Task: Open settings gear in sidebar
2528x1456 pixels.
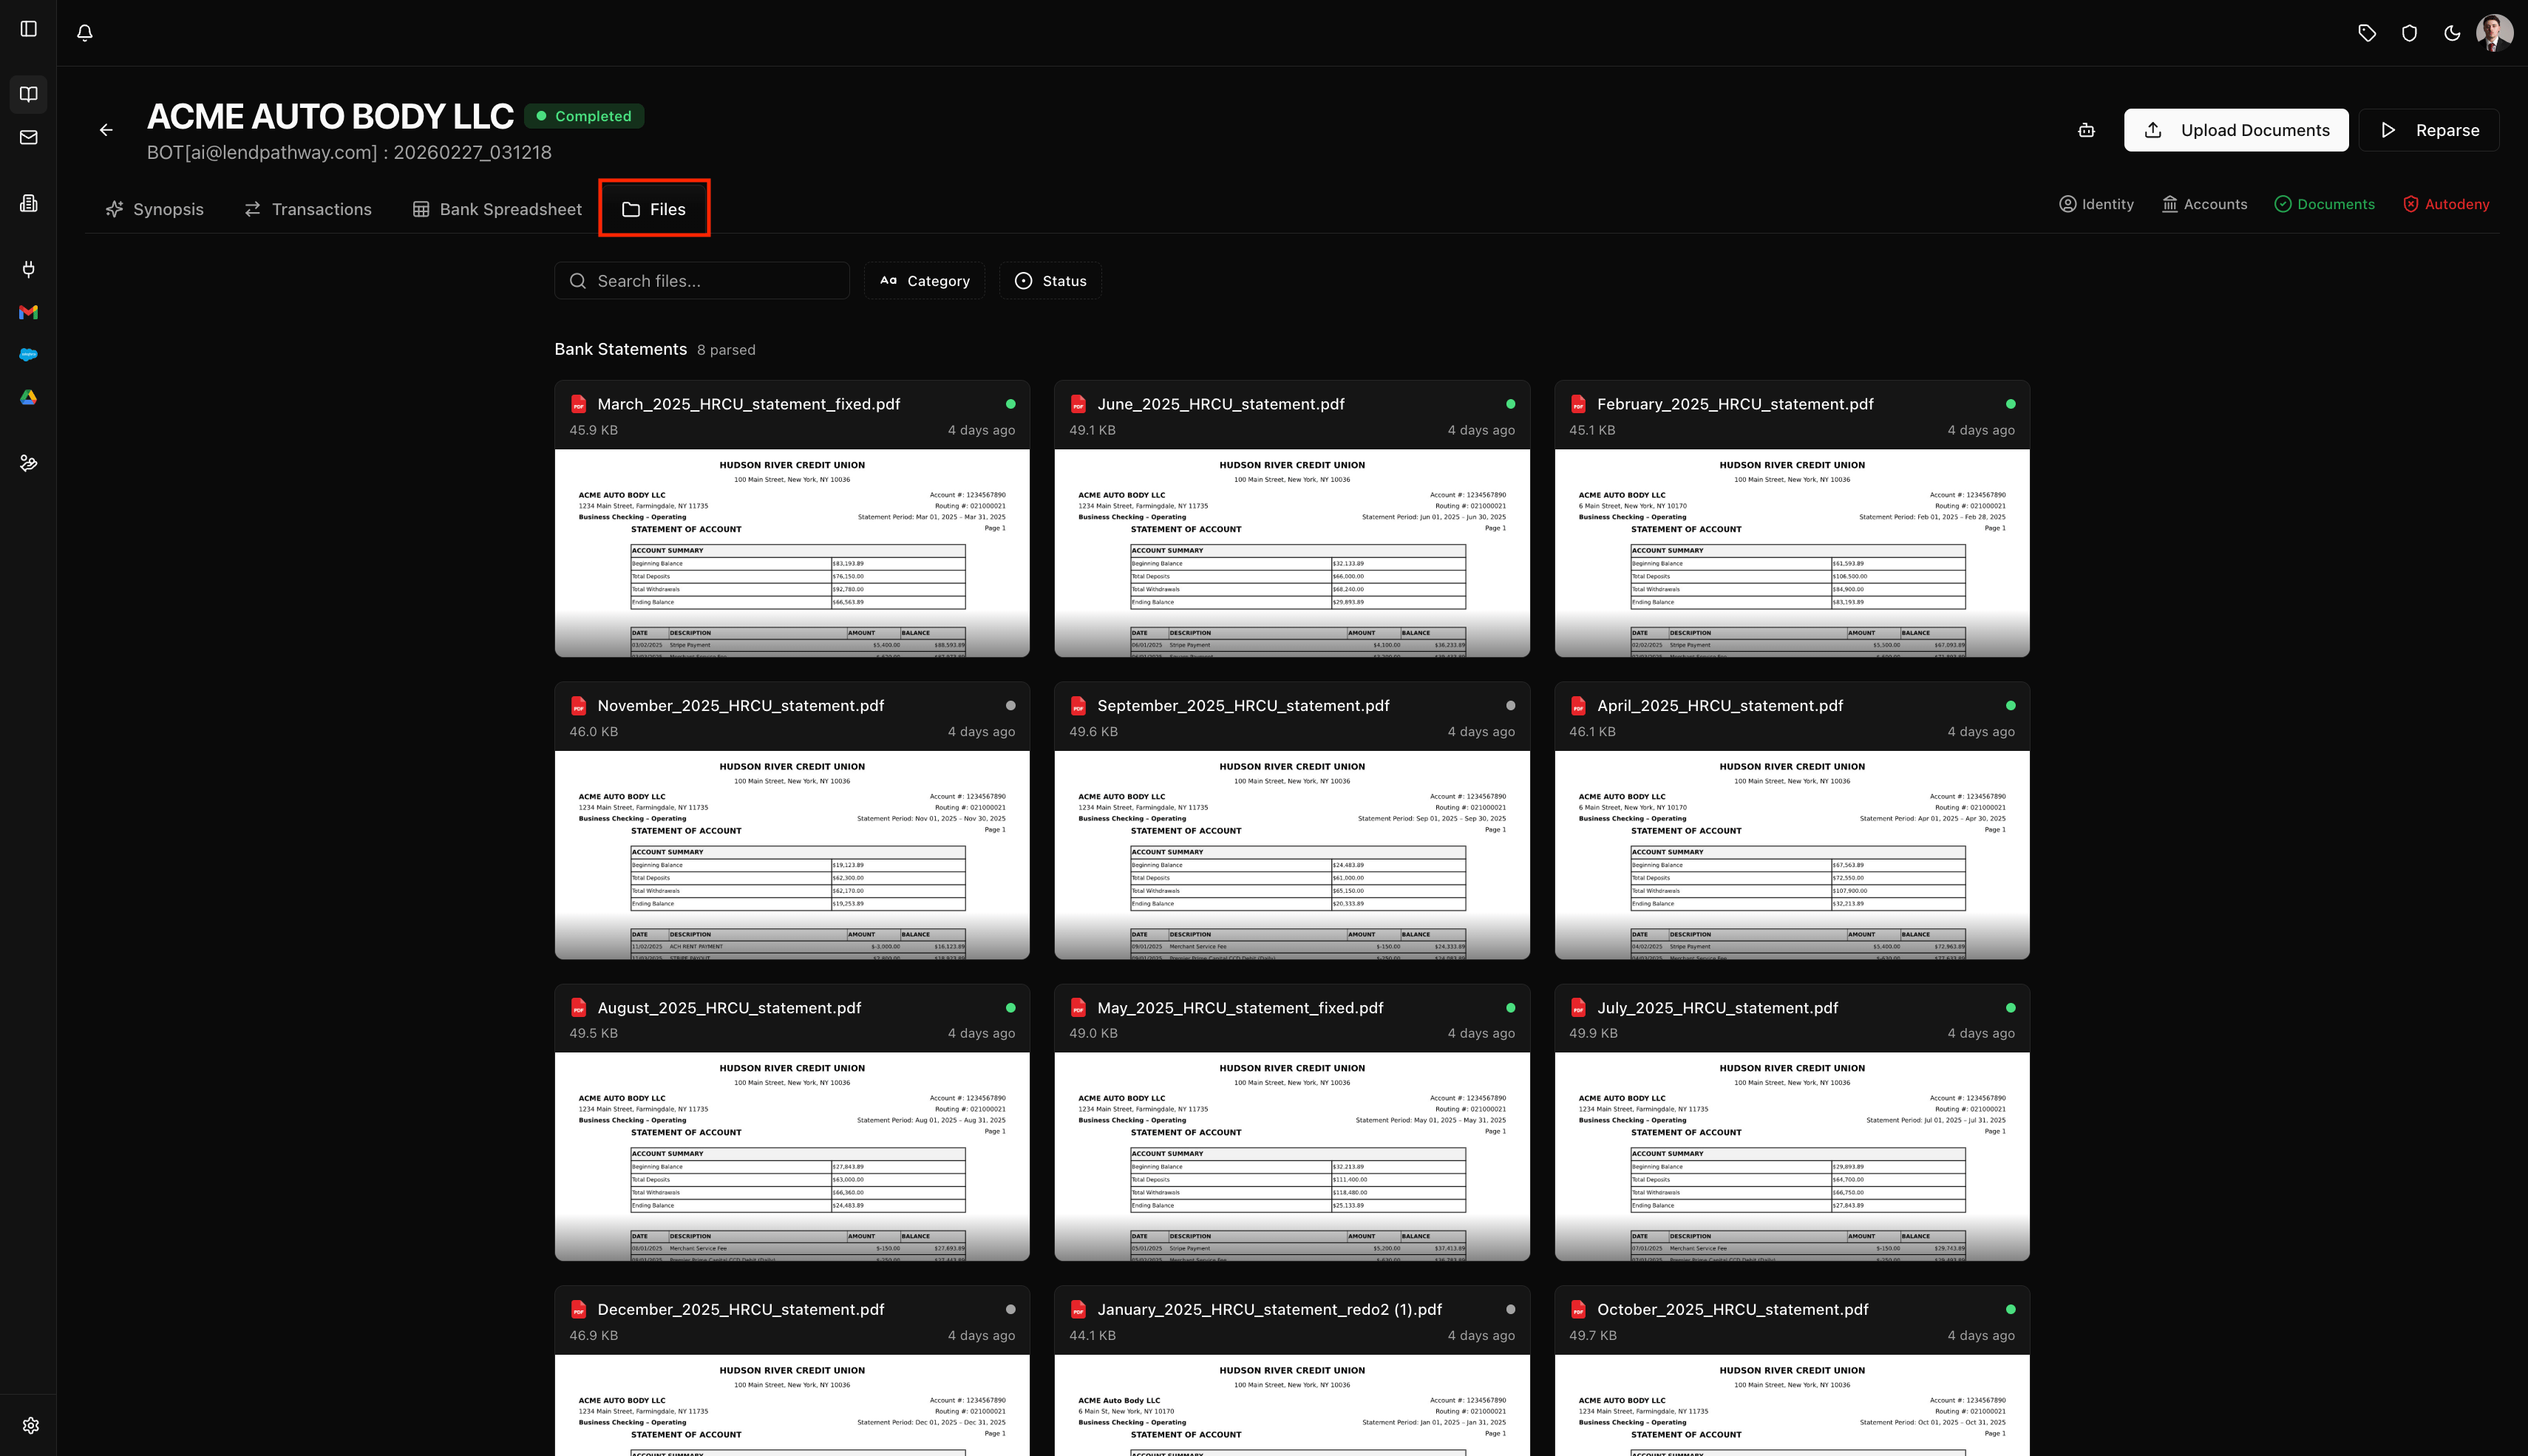Action: tap(30, 1425)
